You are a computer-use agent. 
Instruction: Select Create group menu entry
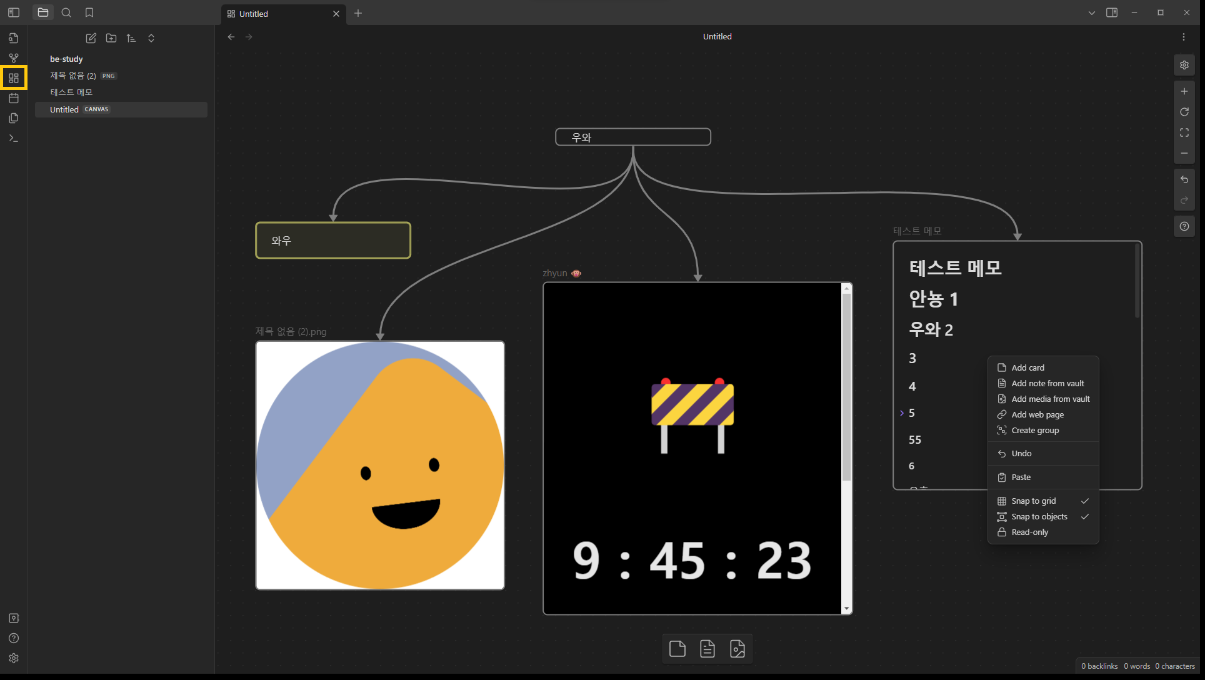[x=1035, y=430]
